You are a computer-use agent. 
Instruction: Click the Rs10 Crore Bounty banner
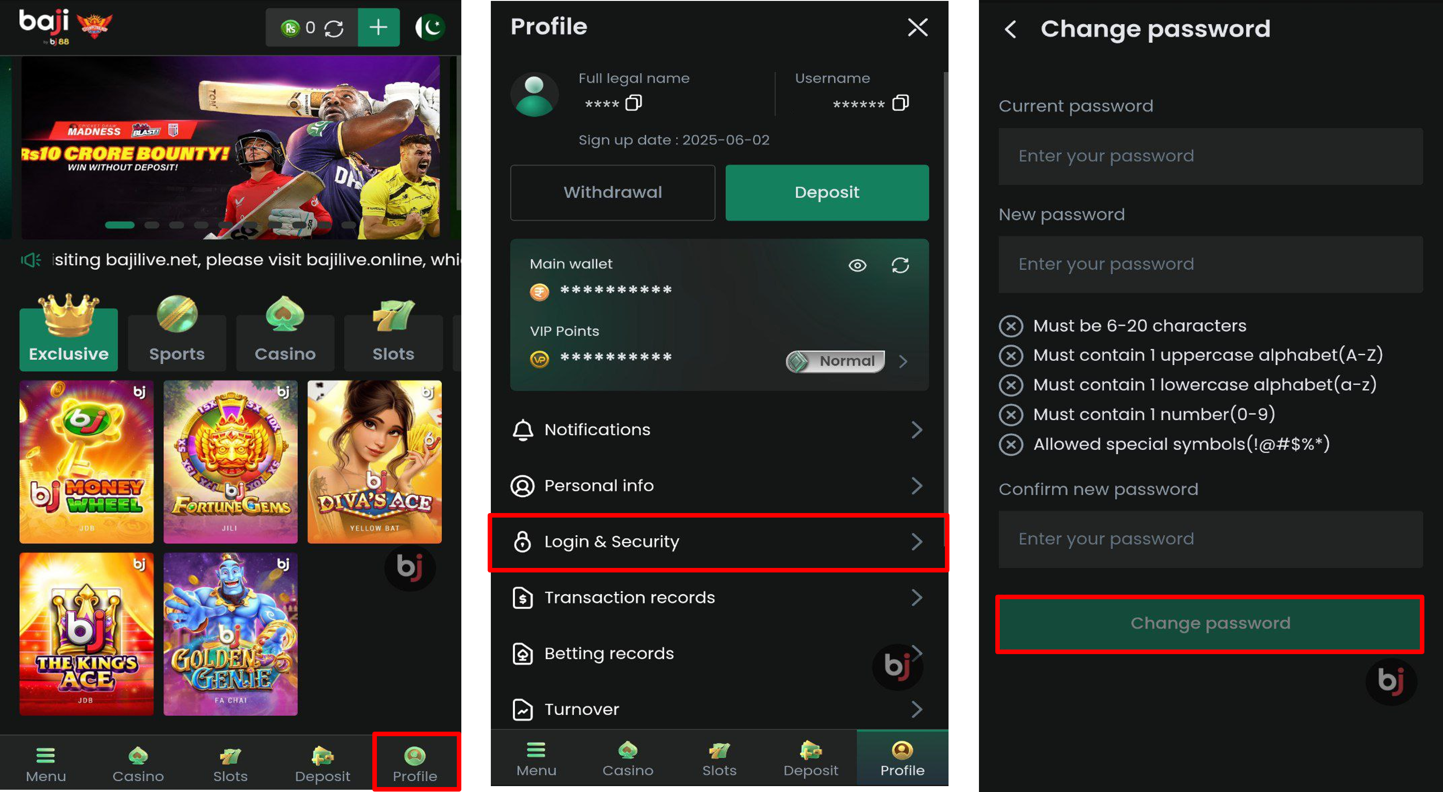click(x=230, y=148)
